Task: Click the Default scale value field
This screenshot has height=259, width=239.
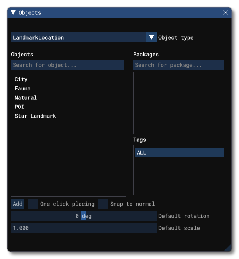Action: (x=84, y=228)
